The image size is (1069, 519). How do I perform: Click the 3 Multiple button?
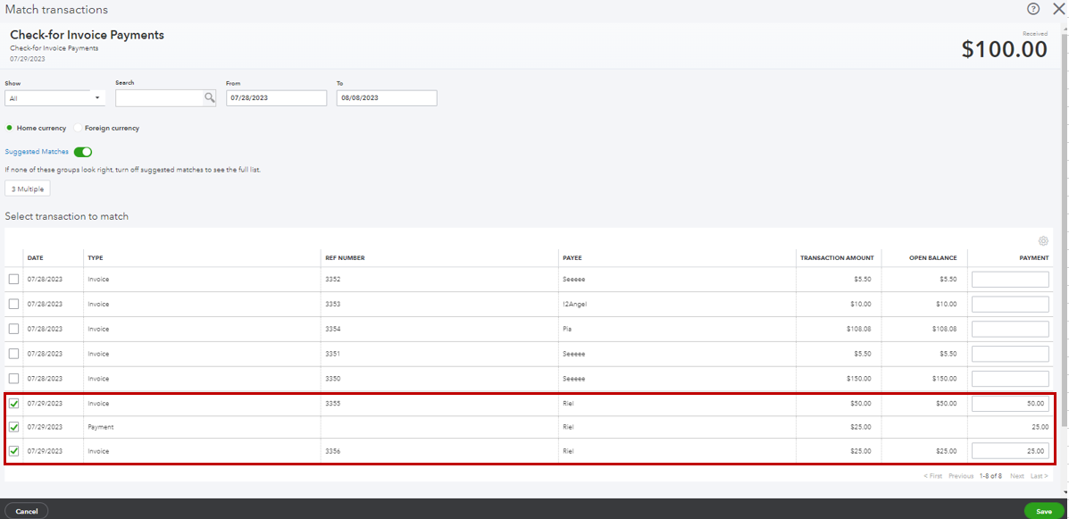coord(27,188)
